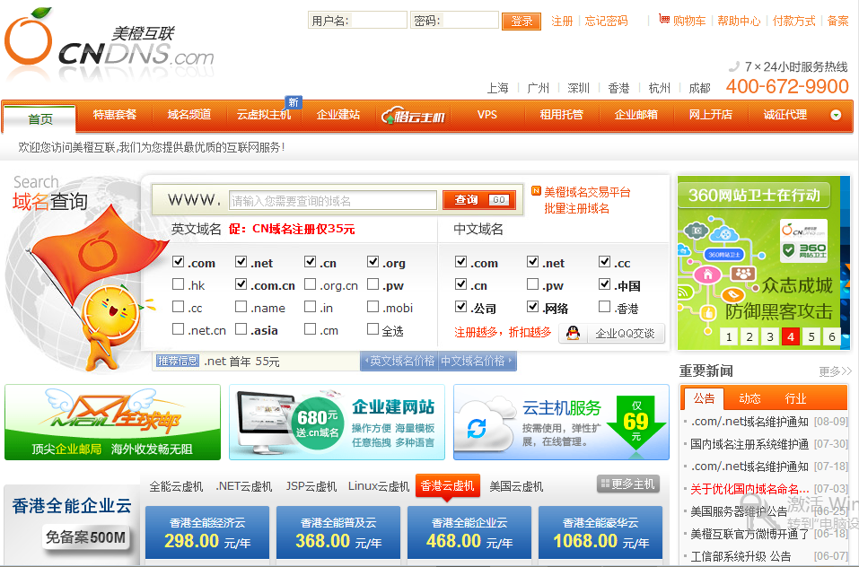Select the 行业 news tab
Viewport: 859px width, 567px height.
795,398
